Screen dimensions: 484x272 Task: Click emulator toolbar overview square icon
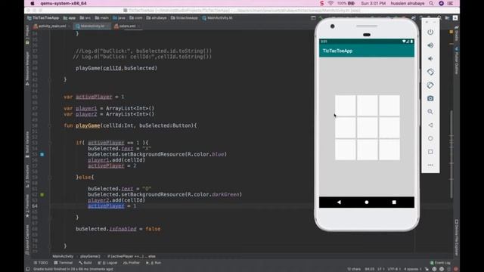tap(430, 152)
